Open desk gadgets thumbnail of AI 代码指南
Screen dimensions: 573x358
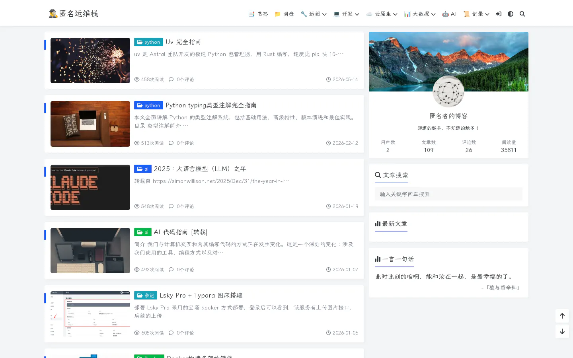coord(90,251)
